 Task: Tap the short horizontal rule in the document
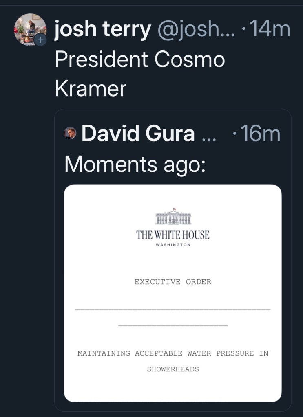pyautogui.click(x=173, y=325)
